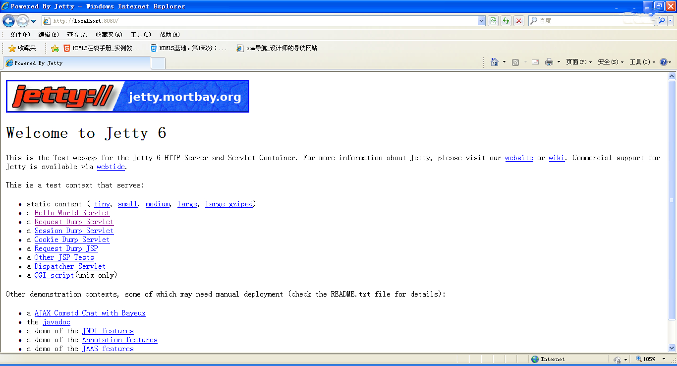Open the javadoc link

click(56, 322)
